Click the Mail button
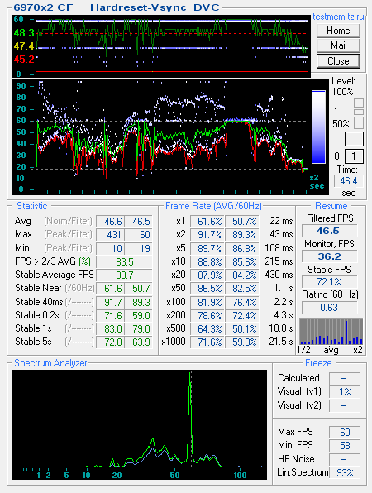 (338, 45)
